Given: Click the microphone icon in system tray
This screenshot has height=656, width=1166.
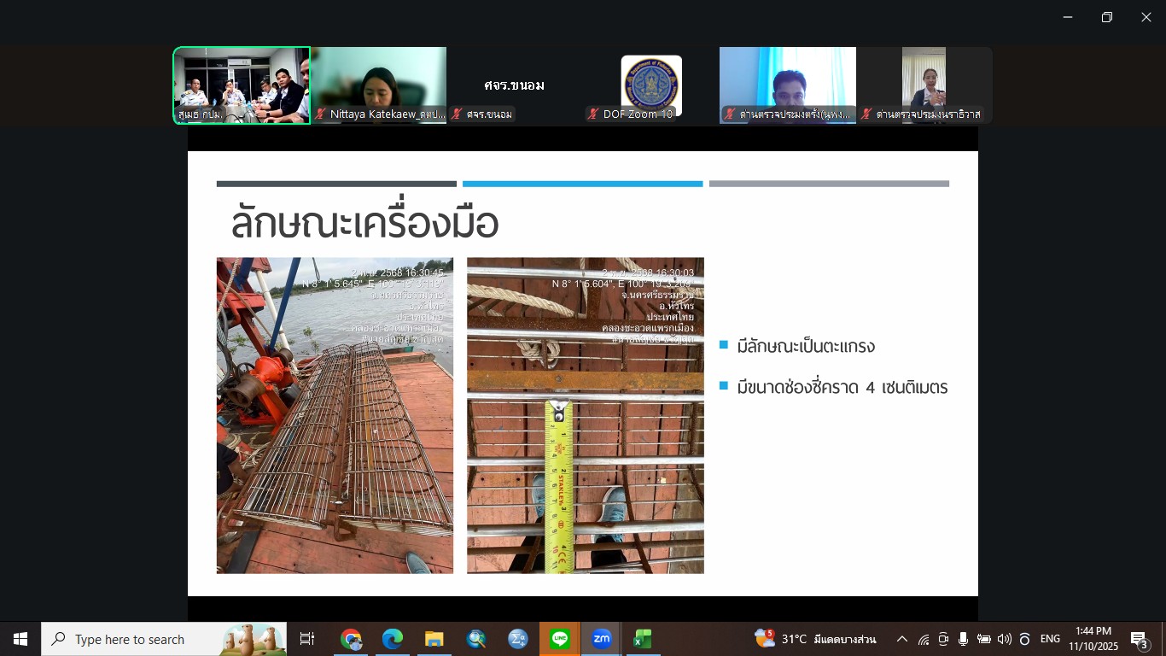Looking at the screenshot, I should point(964,639).
